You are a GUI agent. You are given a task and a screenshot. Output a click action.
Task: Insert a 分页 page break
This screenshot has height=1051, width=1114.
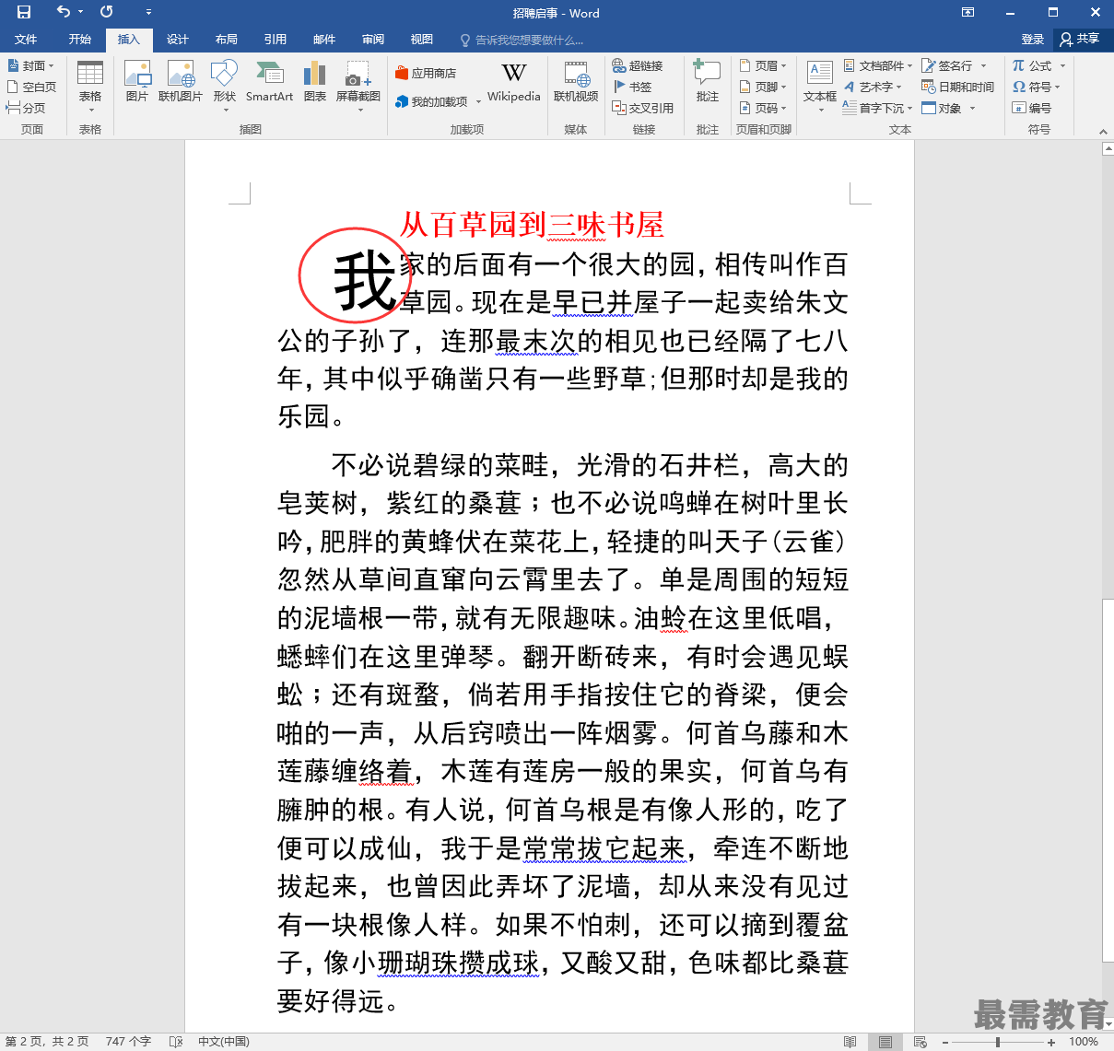point(26,108)
